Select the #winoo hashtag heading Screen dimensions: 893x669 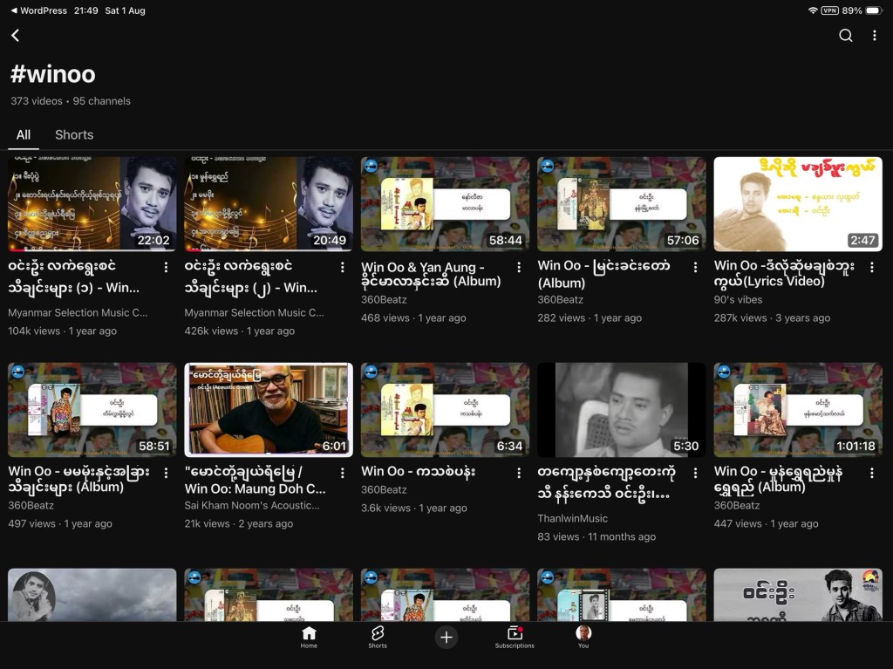point(53,74)
